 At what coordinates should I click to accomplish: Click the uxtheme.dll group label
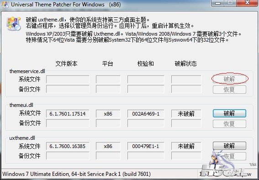(x=22, y=138)
